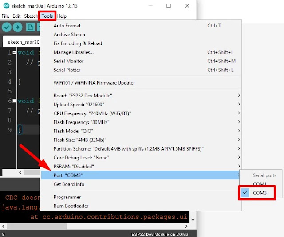Click console horizontal scrollbar left arrow
This screenshot has width=284, height=237.
[3, 226]
